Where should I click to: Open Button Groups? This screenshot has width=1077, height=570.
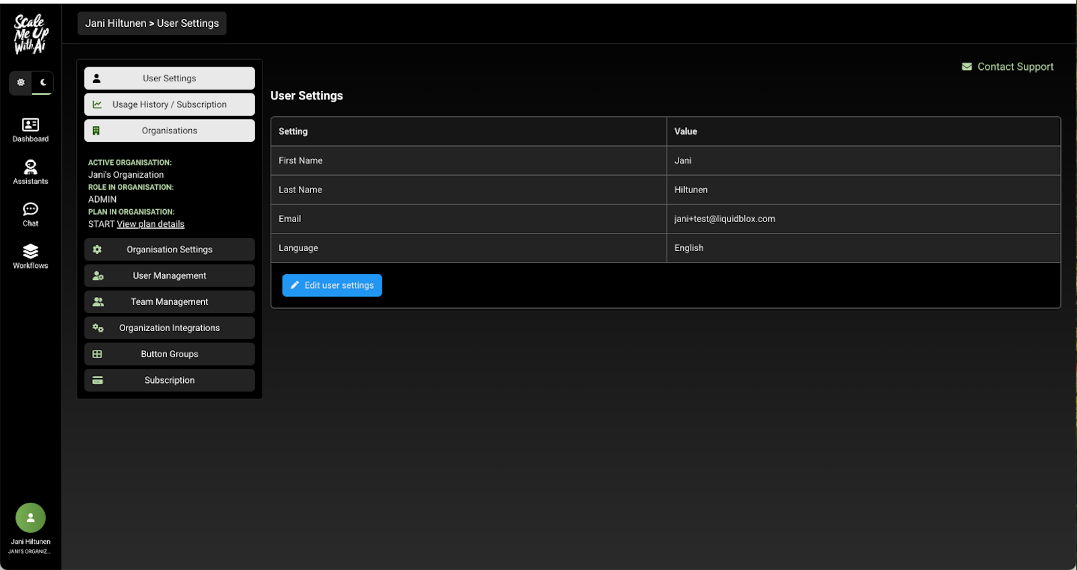pyautogui.click(x=170, y=354)
